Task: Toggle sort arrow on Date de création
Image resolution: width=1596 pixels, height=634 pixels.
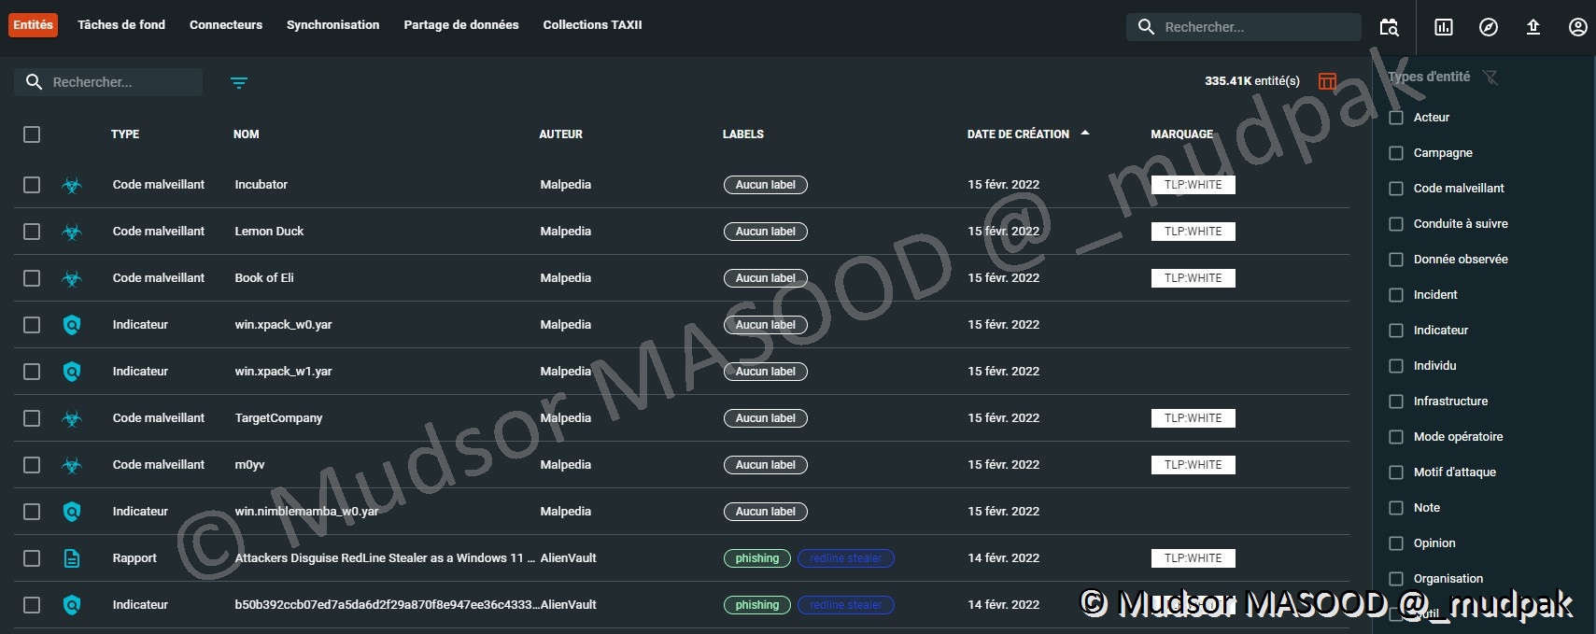Action: [x=1085, y=134]
